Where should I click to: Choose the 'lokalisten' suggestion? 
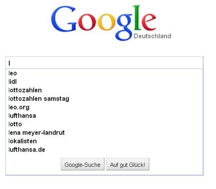click(x=104, y=141)
